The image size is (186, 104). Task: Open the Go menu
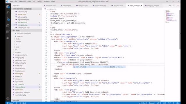tap(34, 2)
